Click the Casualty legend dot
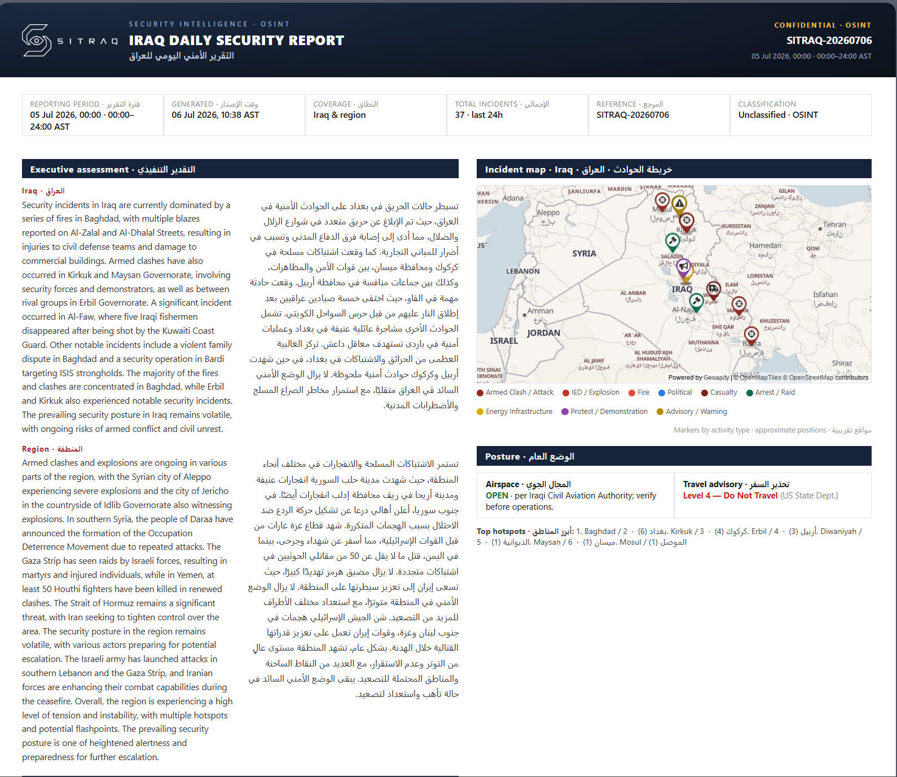This screenshot has width=897, height=777. click(705, 393)
